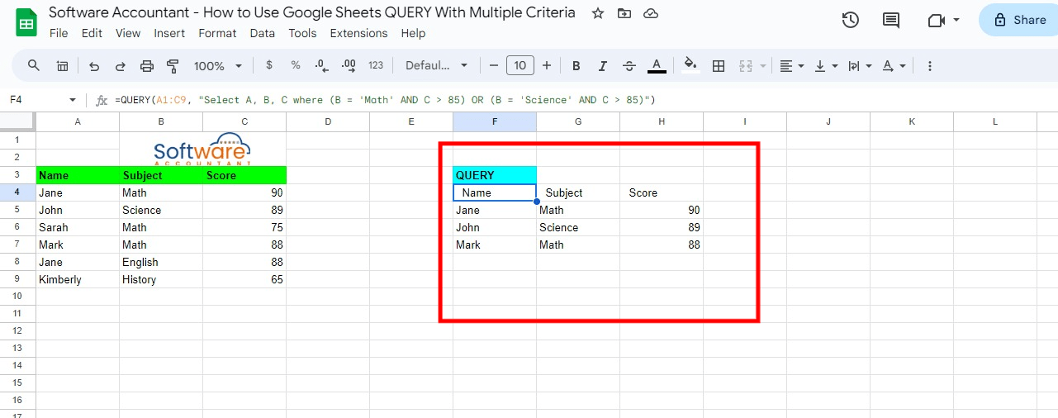
Task: Open the borders menu
Action: [719, 65]
